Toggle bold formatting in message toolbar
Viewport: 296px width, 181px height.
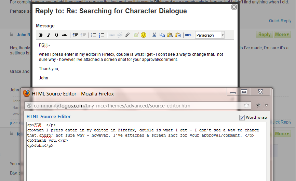click(41, 35)
